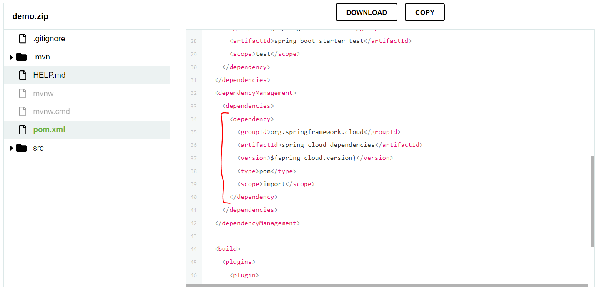Click the DOWNLOAD button

(367, 12)
